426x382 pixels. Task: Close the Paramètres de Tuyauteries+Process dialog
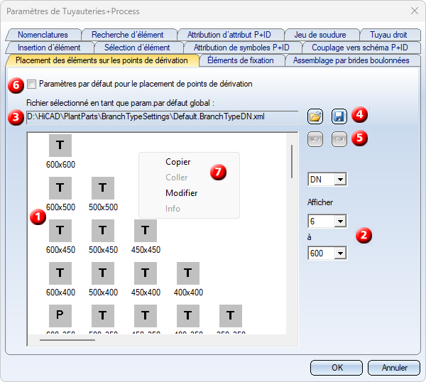click(x=415, y=11)
